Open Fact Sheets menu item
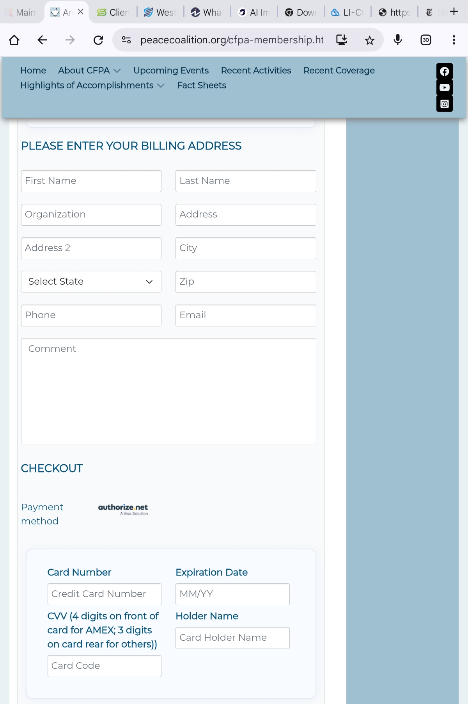 tap(201, 86)
